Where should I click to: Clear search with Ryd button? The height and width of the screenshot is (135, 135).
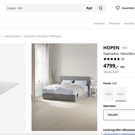tap(89, 8)
